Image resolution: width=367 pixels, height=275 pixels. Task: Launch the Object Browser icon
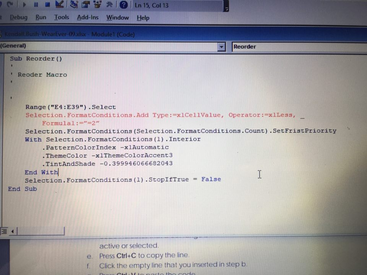(x=97, y=5)
